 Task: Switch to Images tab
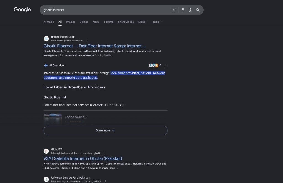tap(70, 22)
